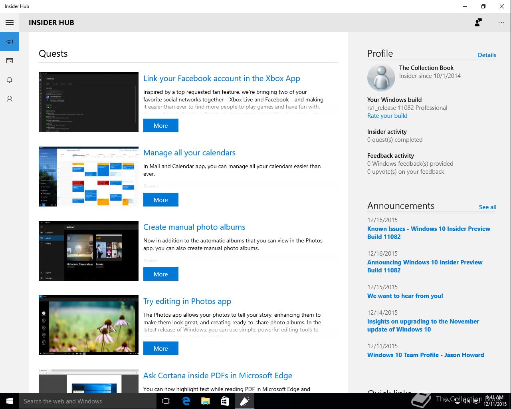Open Try editing in Photos app title

click(187, 301)
